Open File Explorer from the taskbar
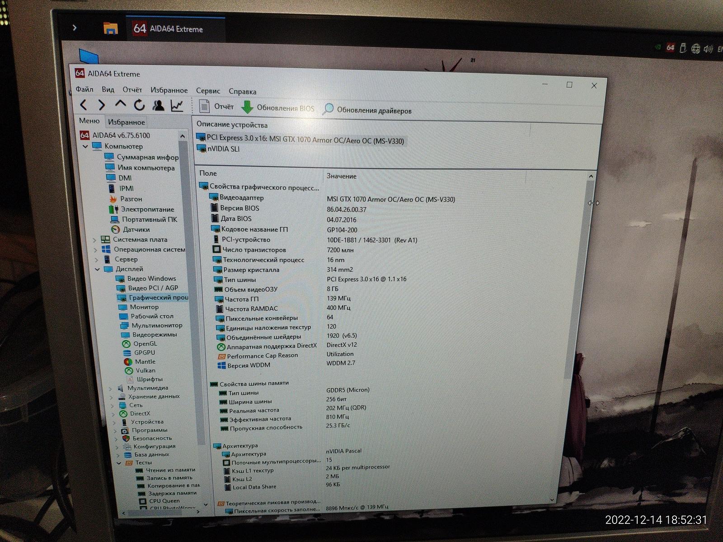This screenshot has width=723, height=542. tap(110, 28)
